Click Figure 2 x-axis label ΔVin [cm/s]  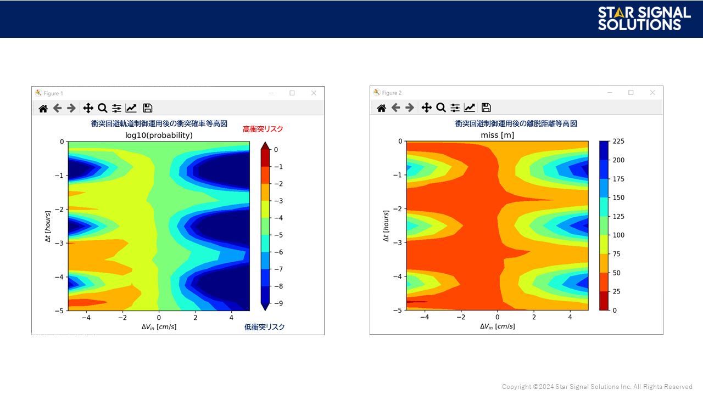(498, 326)
